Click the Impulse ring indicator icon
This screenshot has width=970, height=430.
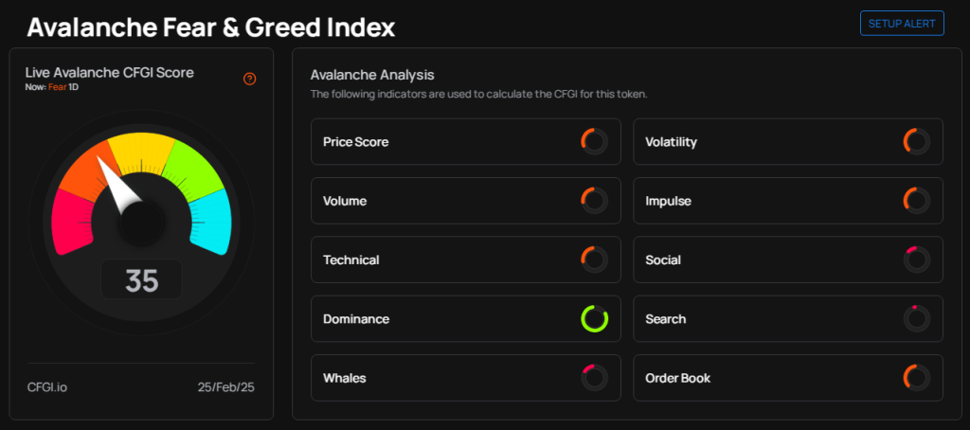click(917, 201)
